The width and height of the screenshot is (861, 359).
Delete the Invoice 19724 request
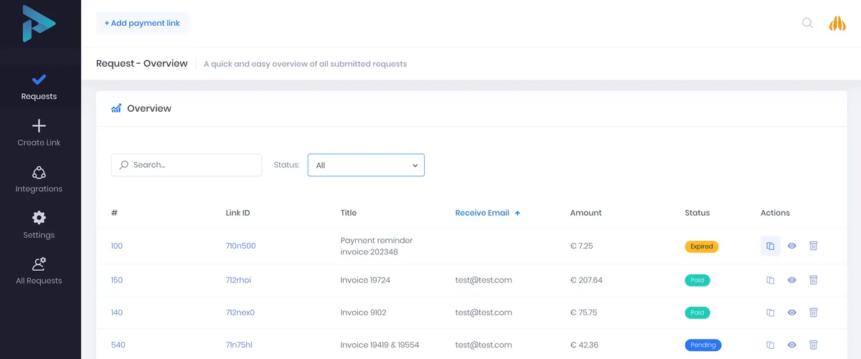click(814, 280)
